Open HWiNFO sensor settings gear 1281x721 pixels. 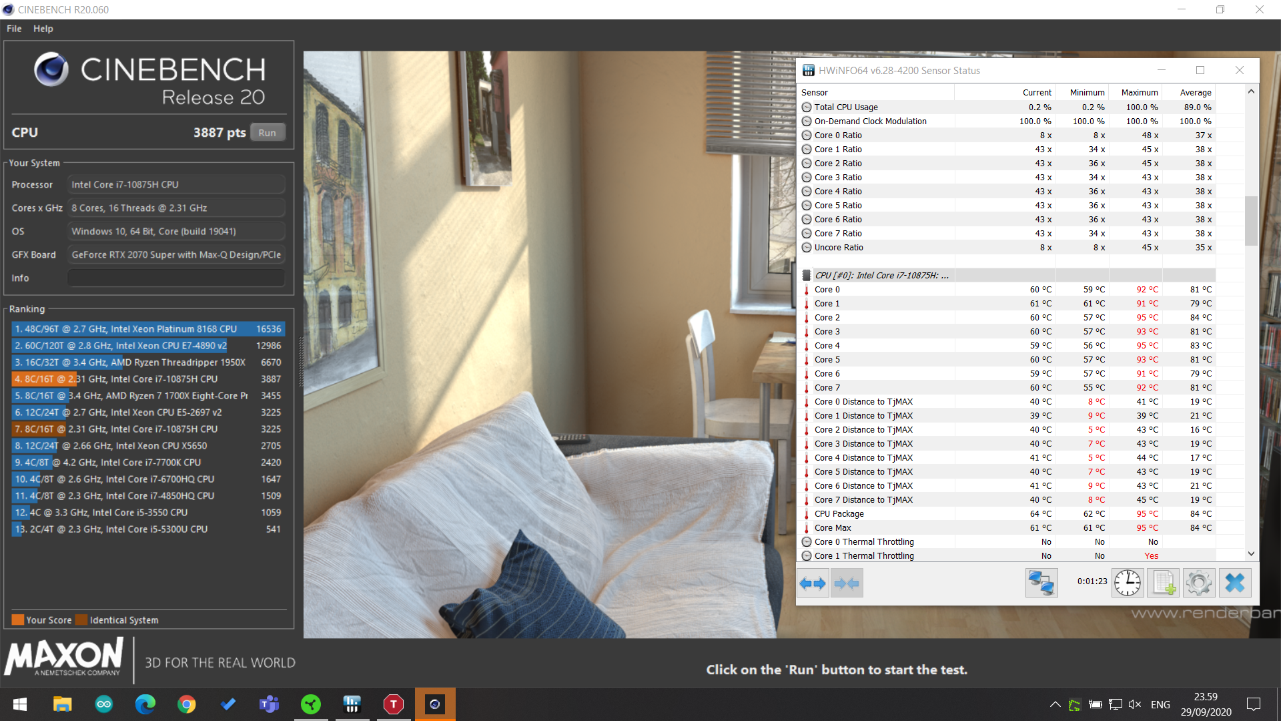1198,583
